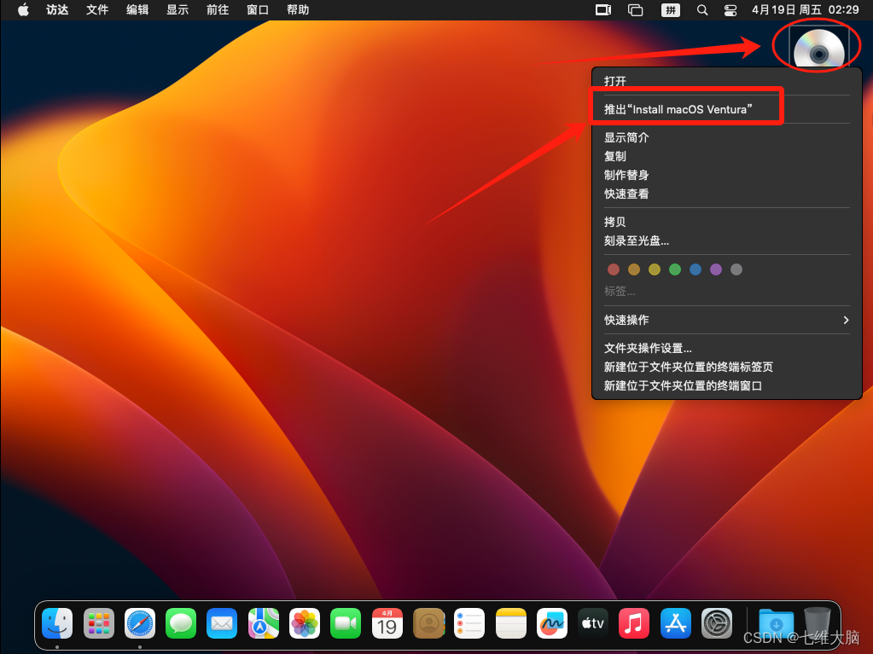Open the Notes app in Dock
873x654 pixels.
click(x=510, y=623)
